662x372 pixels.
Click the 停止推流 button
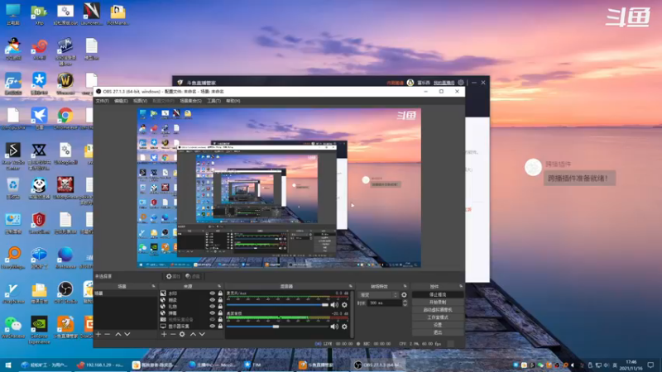438,294
